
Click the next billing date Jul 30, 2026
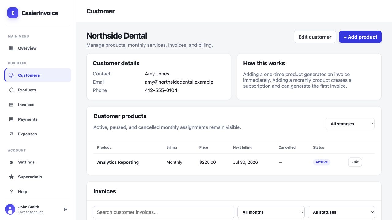click(245, 162)
